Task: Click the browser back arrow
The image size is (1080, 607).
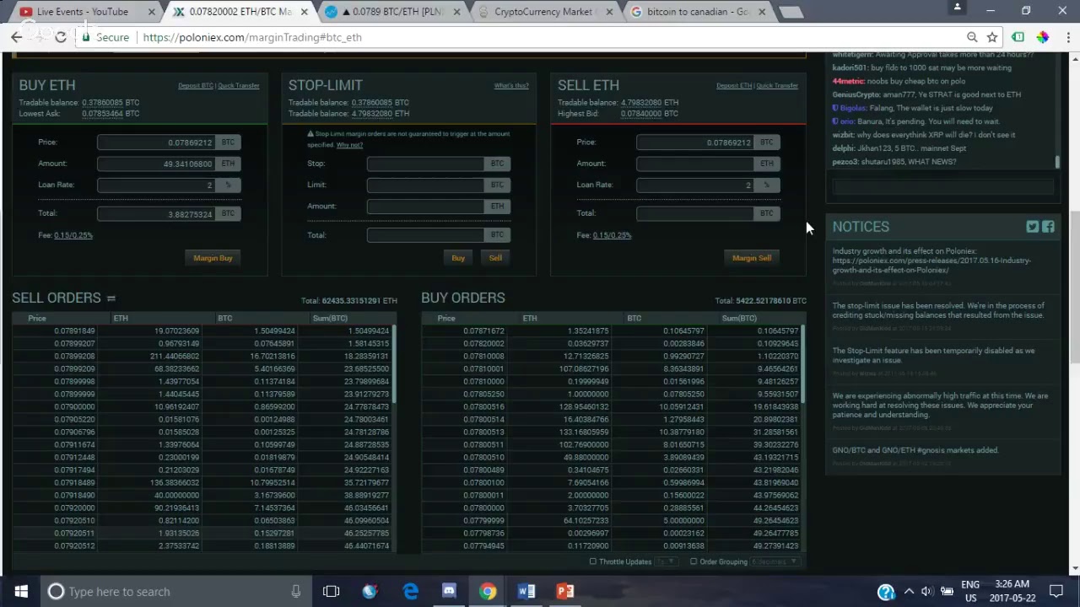Action: click(x=16, y=37)
